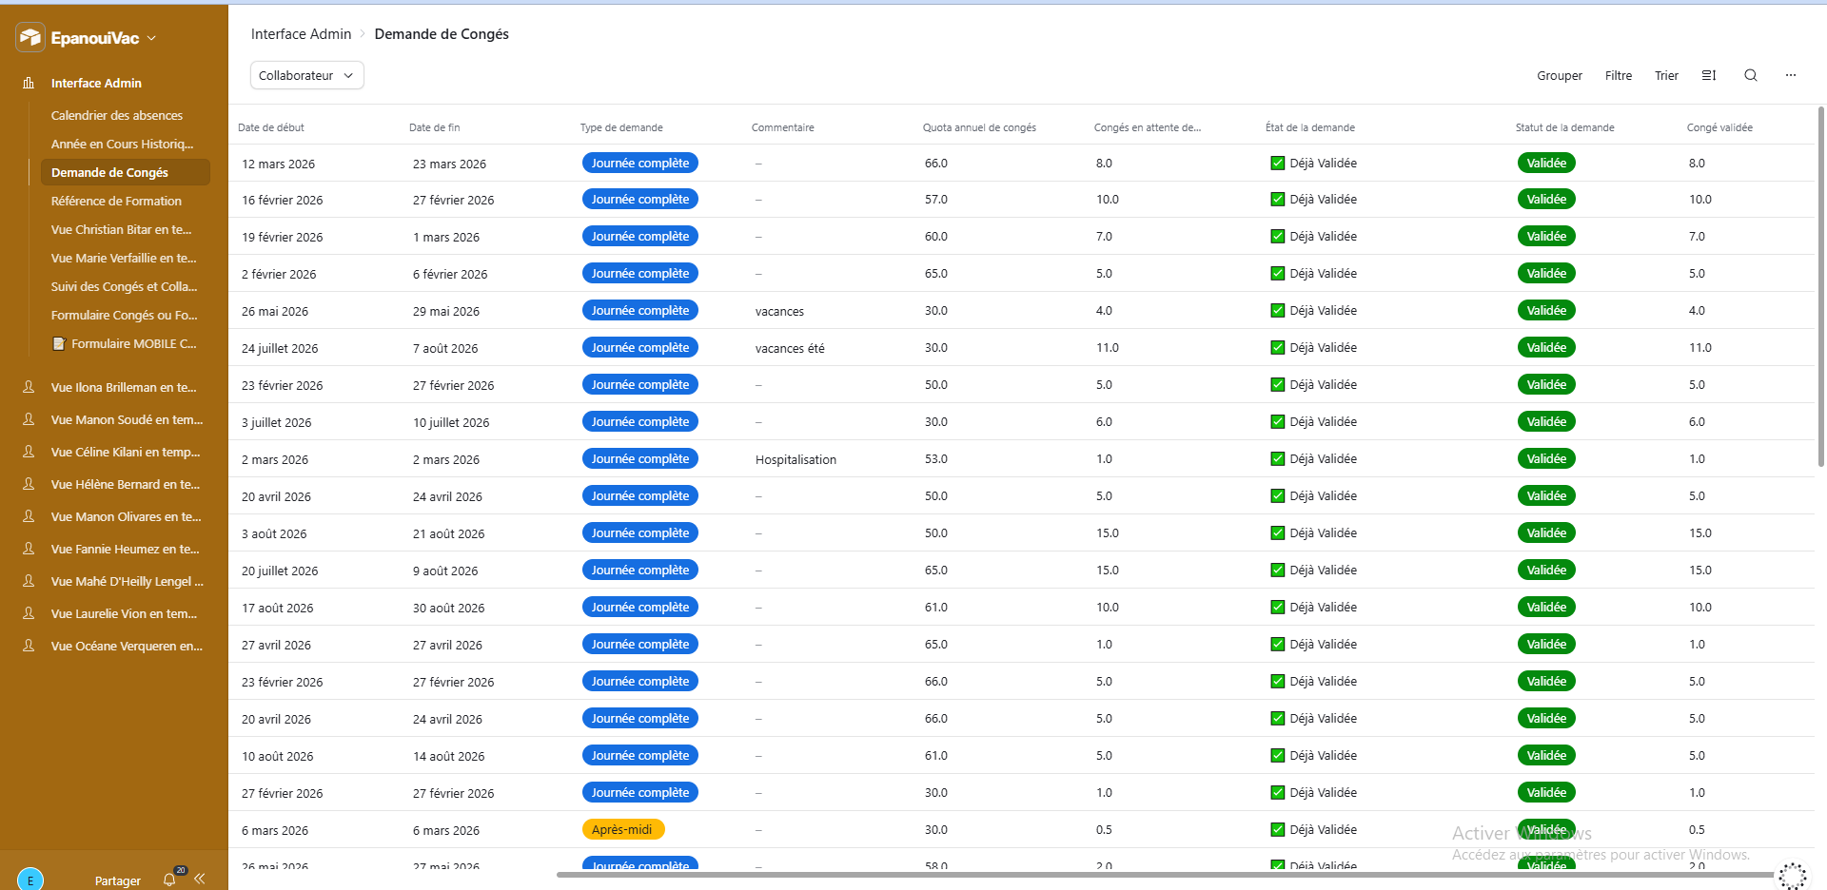Click the row height icon near Trier
The image size is (1827, 890).
(1709, 75)
